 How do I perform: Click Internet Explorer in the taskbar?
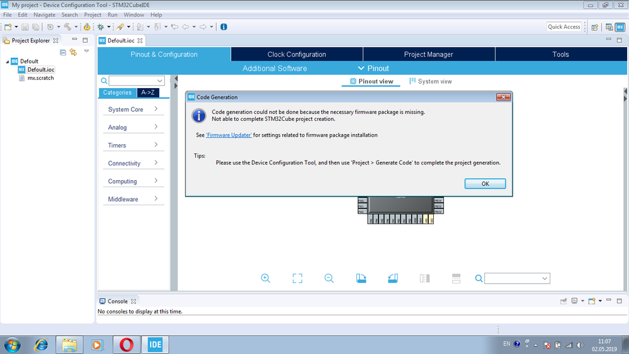point(41,345)
